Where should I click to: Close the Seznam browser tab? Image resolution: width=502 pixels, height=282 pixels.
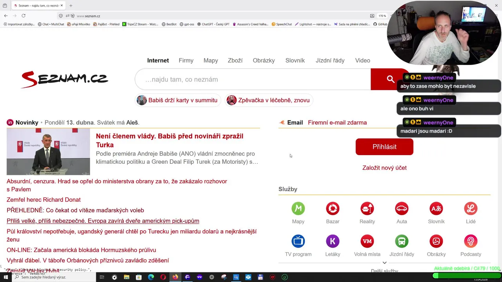[62, 5]
